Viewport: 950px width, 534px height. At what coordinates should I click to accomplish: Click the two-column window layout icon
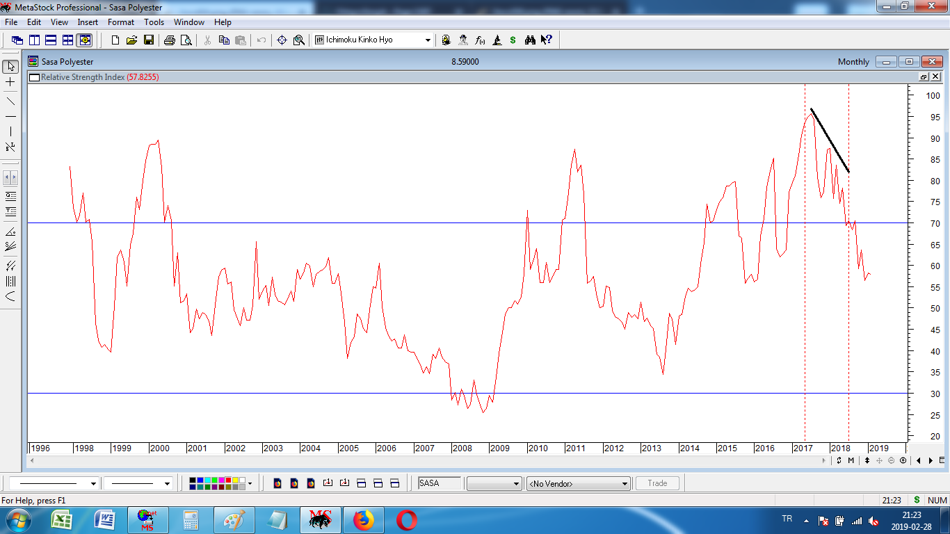(x=34, y=40)
